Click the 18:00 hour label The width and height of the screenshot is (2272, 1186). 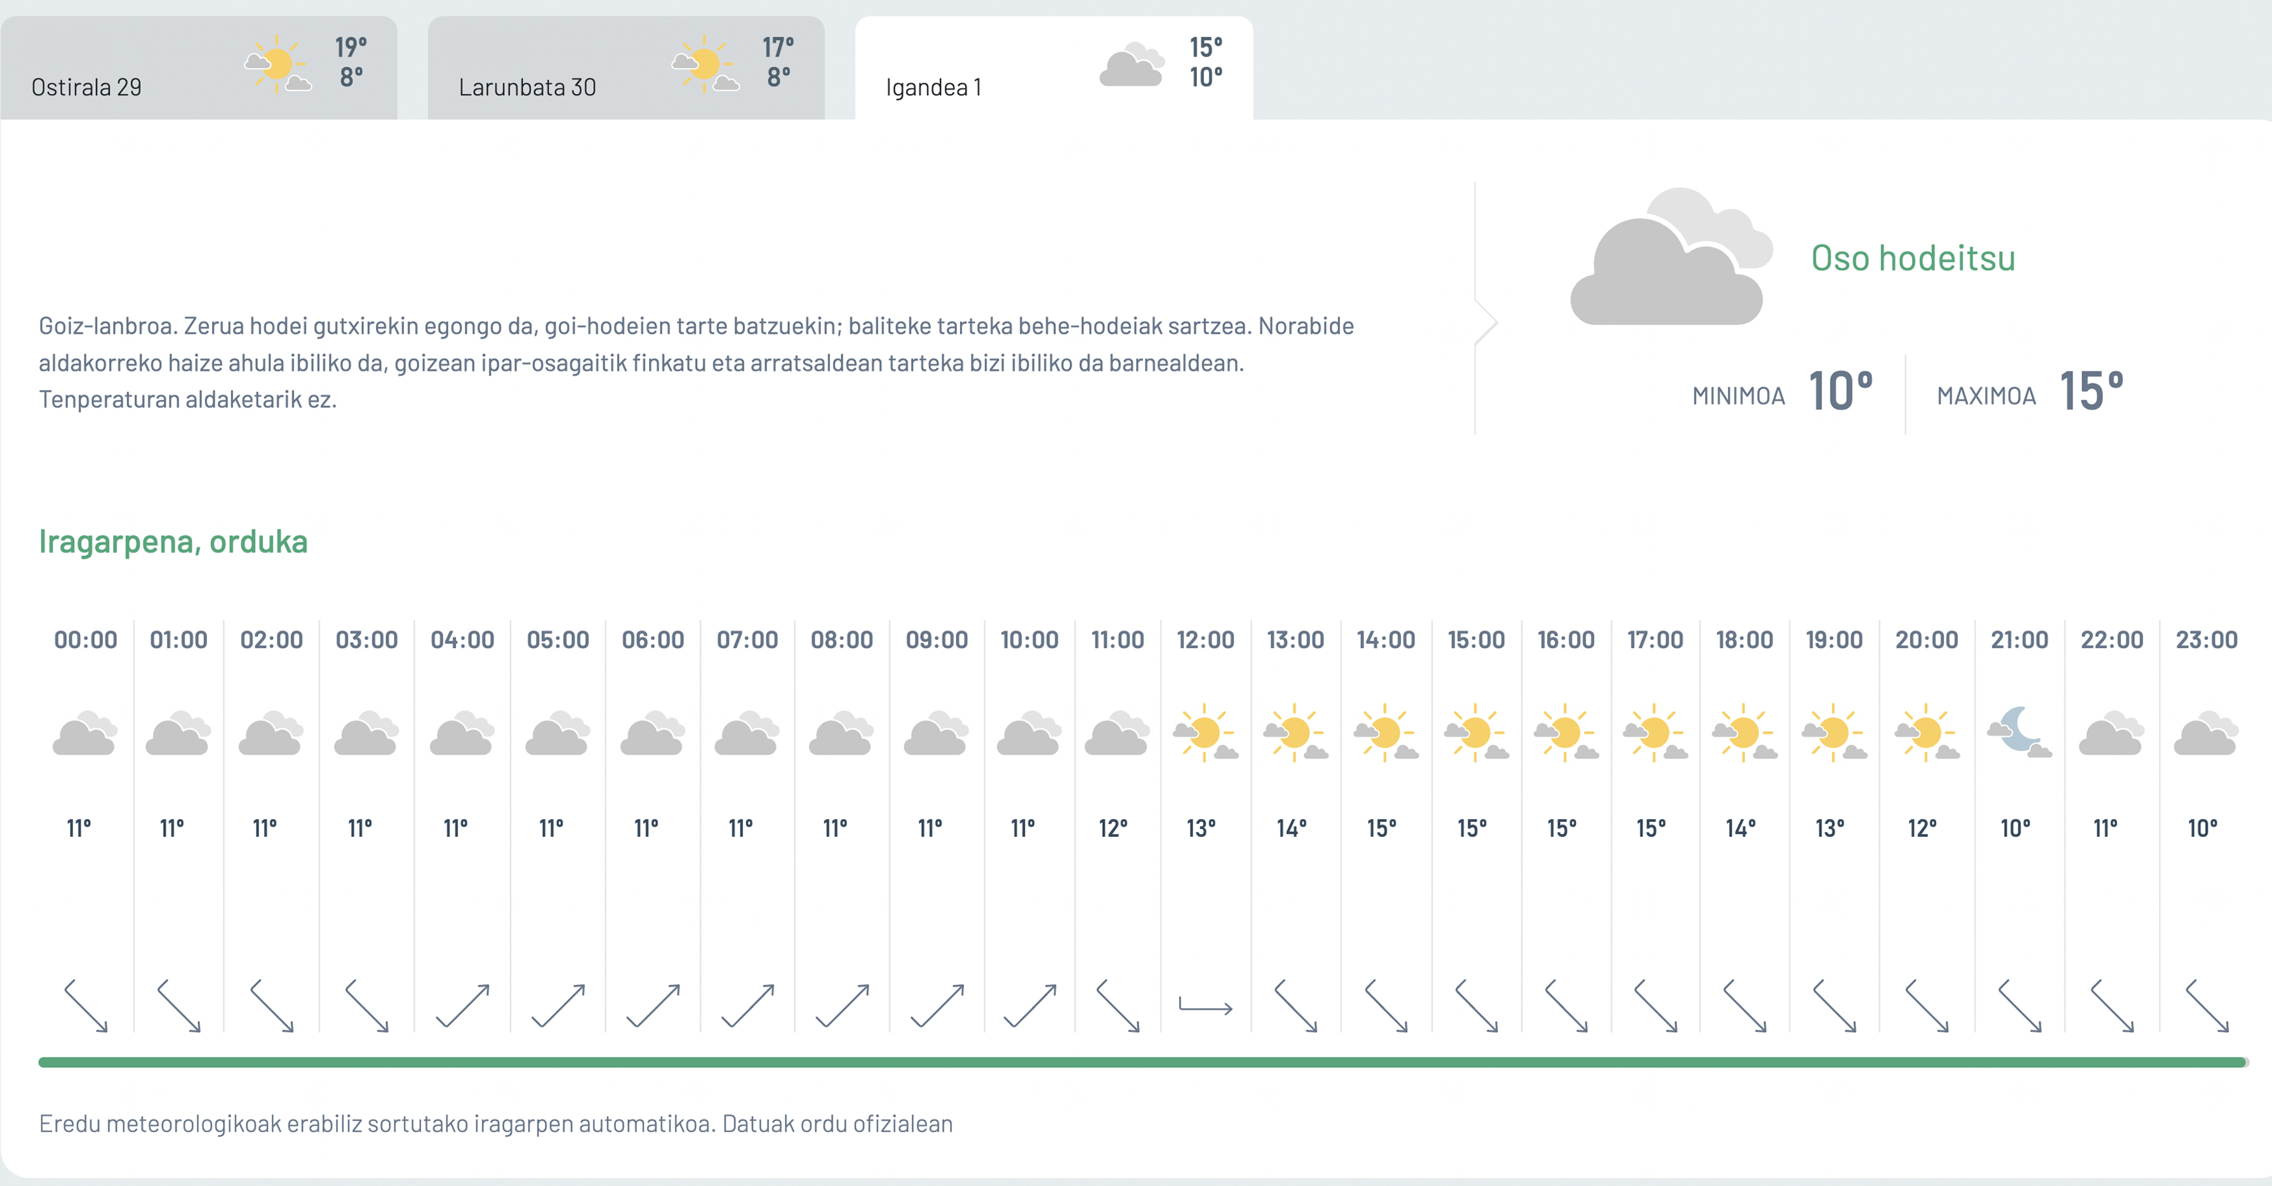point(1744,639)
